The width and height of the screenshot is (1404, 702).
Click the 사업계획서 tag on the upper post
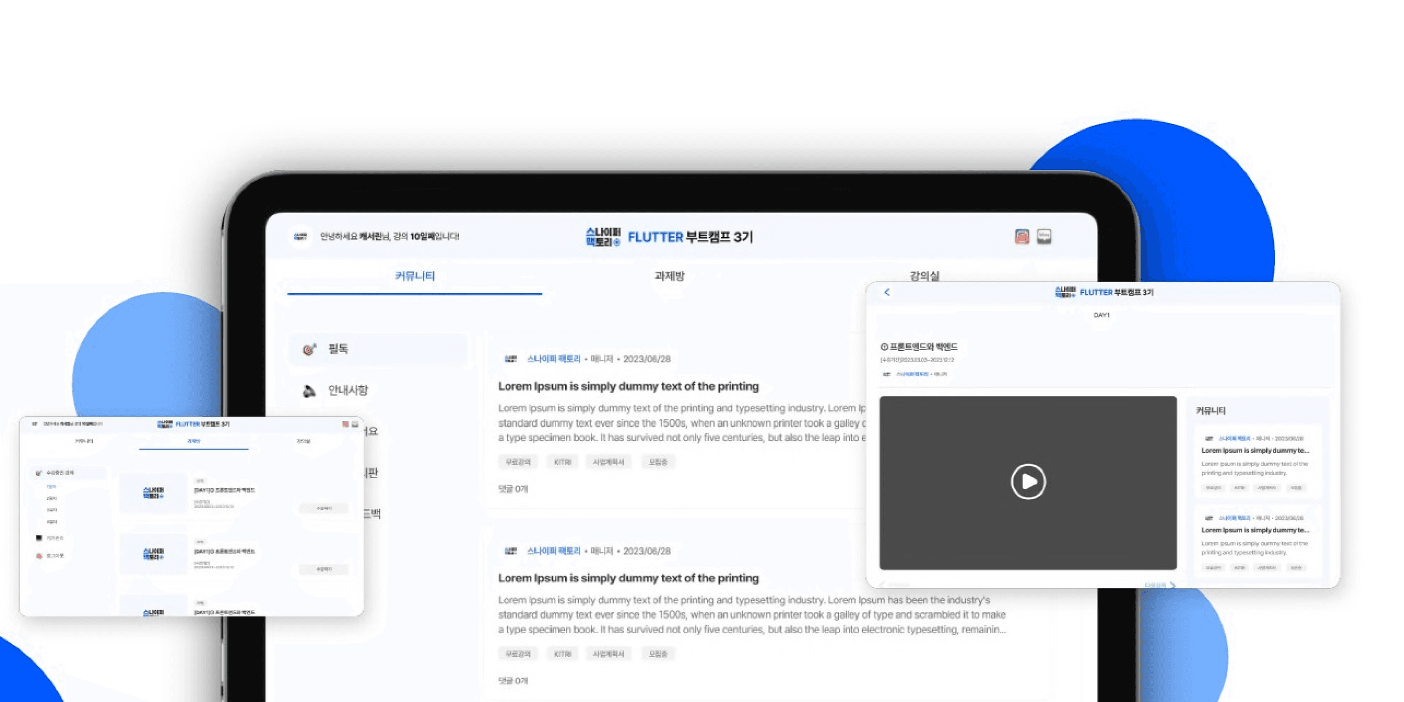[608, 462]
